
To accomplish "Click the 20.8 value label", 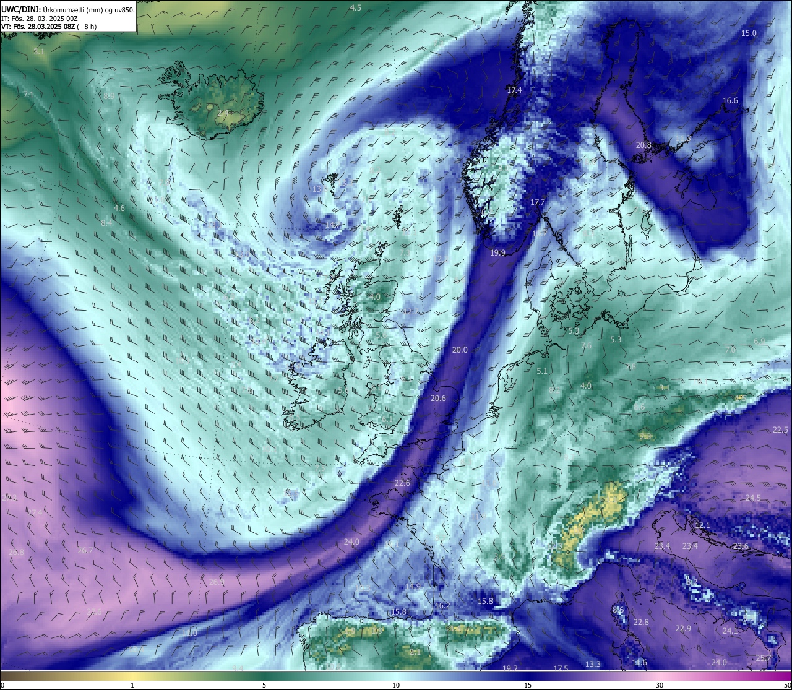I will (643, 145).
